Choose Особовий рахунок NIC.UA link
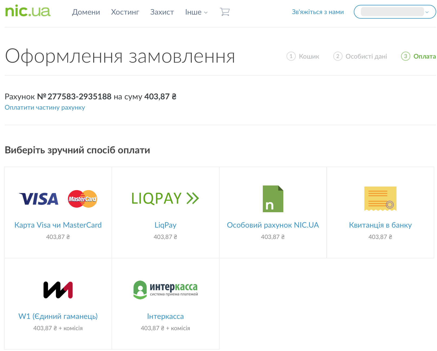 273,225
